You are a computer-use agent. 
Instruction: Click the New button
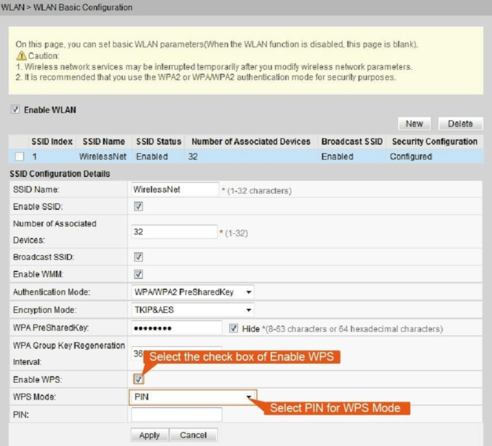pyautogui.click(x=414, y=124)
